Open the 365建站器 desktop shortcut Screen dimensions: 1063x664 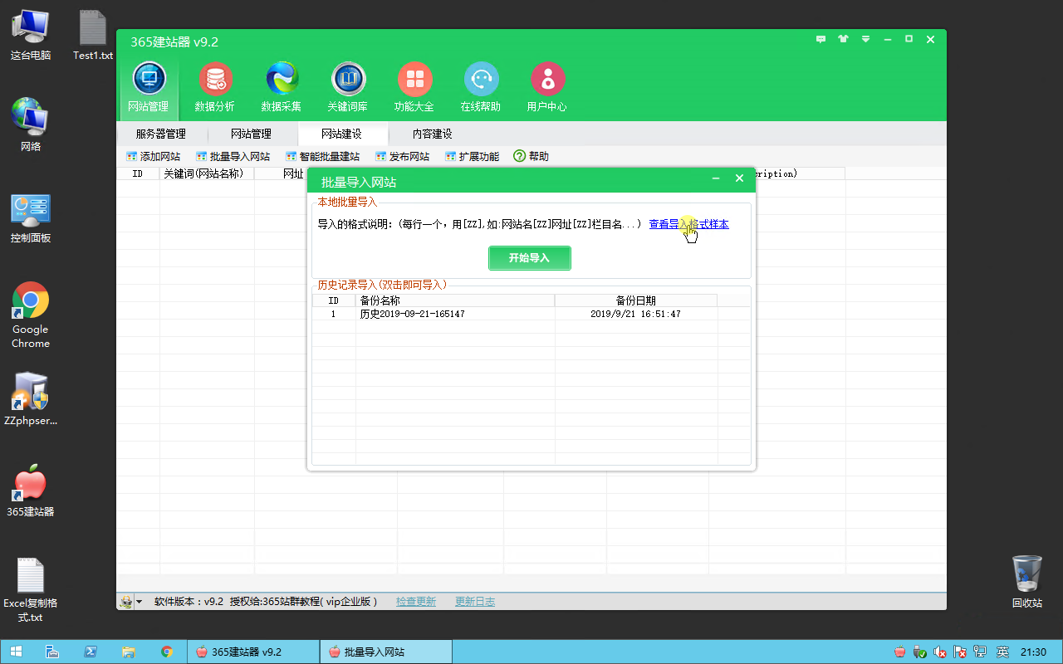click(31, 491)
